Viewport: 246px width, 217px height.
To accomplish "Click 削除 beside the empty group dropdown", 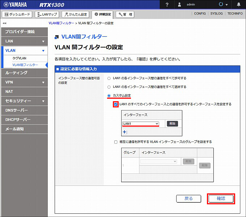I will tap(188, 161).
